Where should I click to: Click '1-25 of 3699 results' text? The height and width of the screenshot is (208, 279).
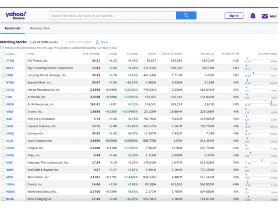pyautogui.click(x=44, y=42)
